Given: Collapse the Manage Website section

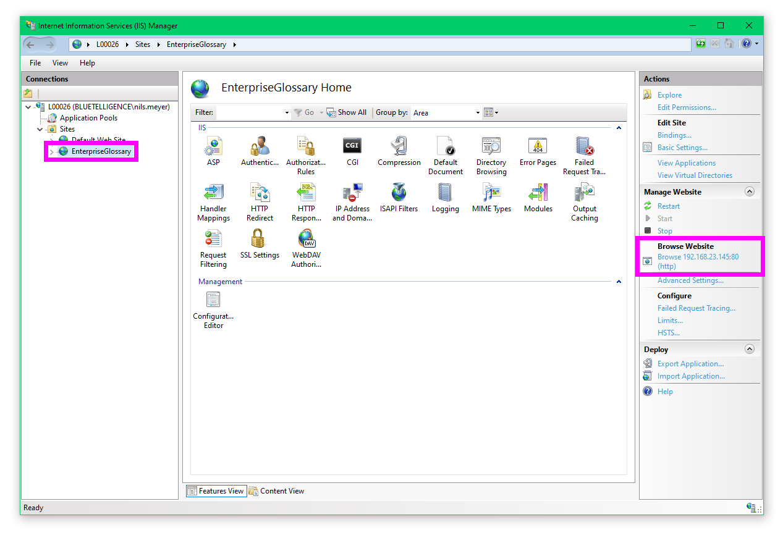Looking at the screenshot, I should (x=750, y=192).
